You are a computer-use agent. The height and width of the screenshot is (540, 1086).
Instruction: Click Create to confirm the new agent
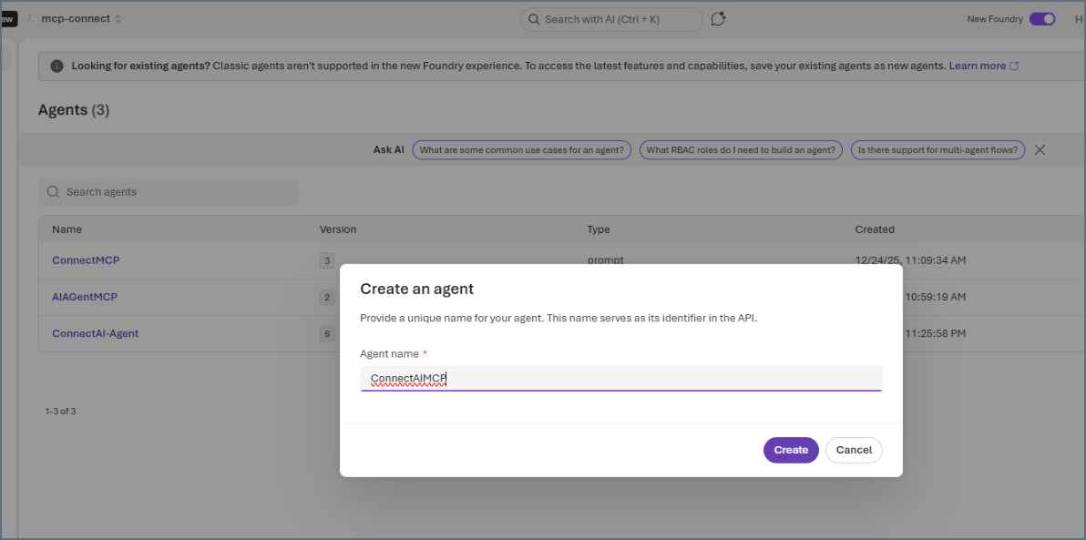(x=790, y=450)
